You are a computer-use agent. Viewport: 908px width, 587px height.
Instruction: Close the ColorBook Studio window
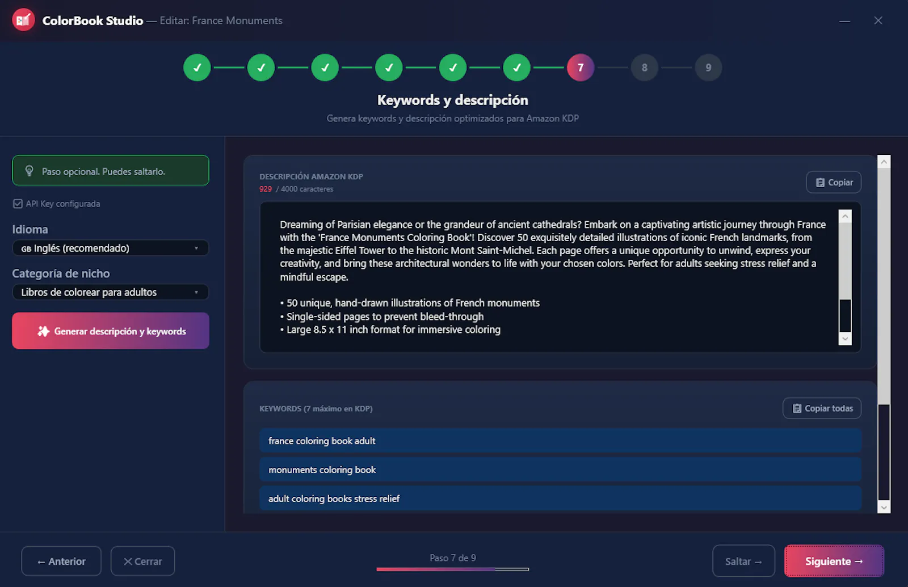[878, 20]
